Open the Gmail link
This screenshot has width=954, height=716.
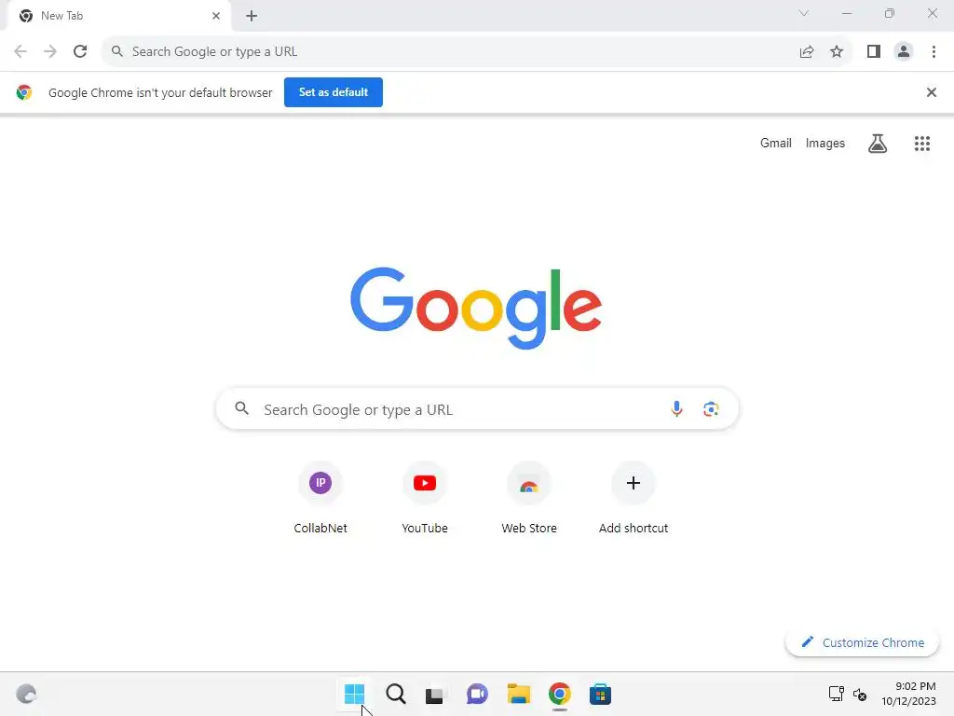776,143
